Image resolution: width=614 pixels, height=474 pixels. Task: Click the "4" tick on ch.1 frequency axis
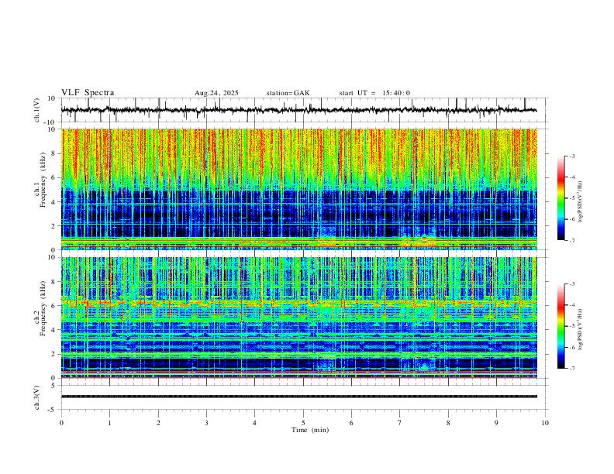pyautogui.click(x=53, y=202)
